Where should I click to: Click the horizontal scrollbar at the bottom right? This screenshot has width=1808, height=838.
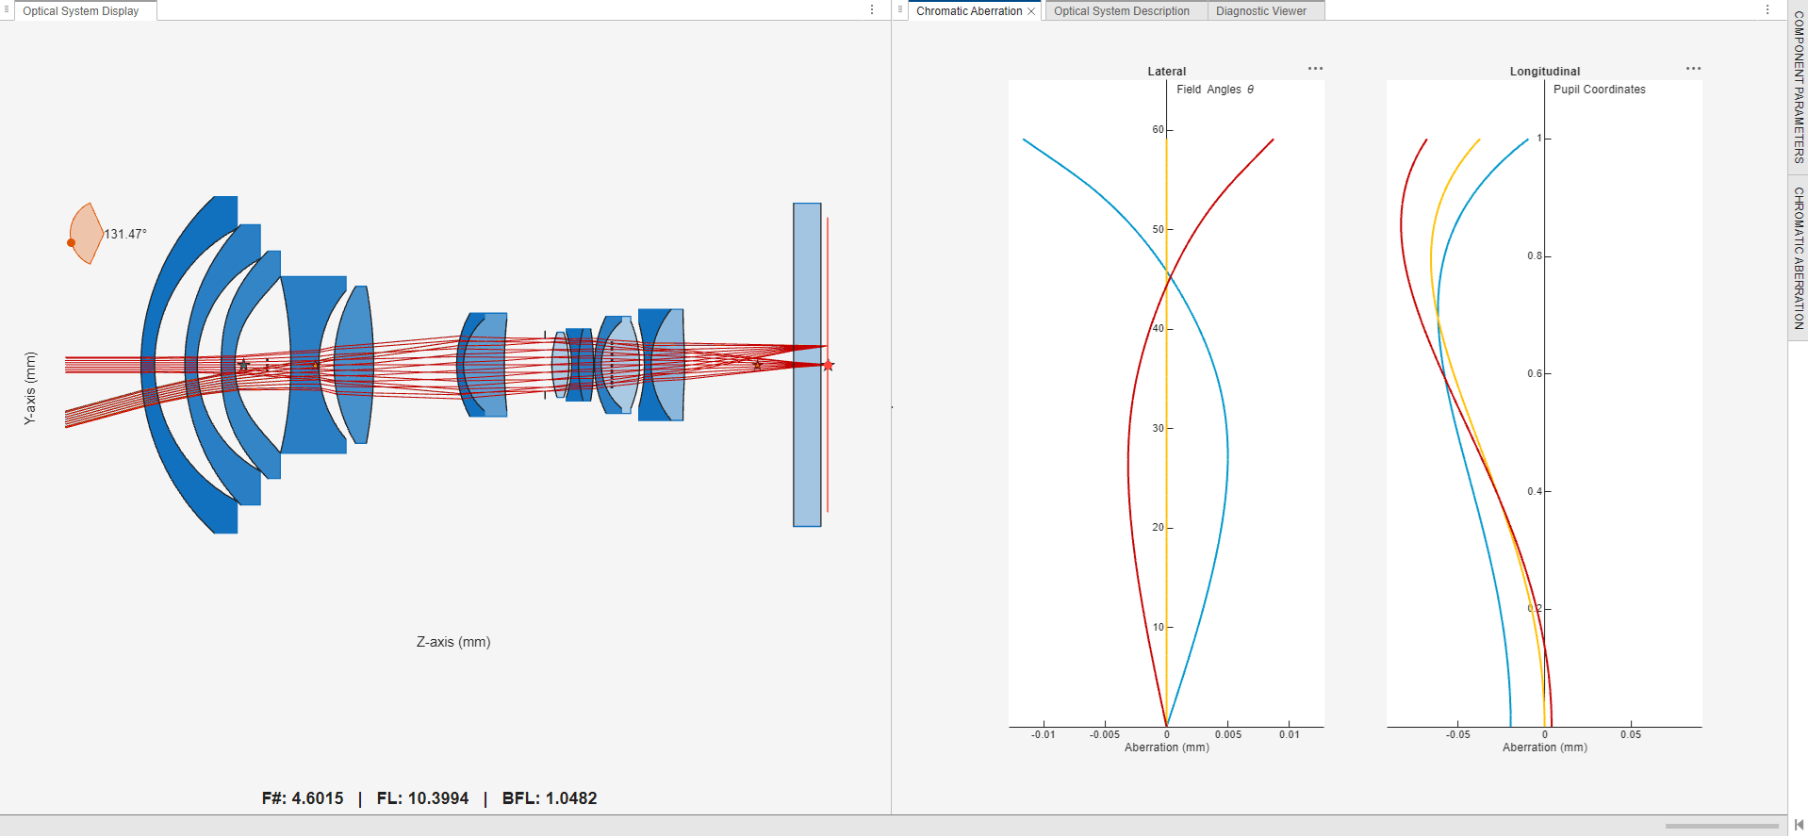click(1721, 826)
